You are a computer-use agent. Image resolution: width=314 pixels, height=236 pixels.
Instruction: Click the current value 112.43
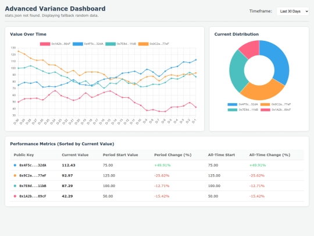(69, 165)
